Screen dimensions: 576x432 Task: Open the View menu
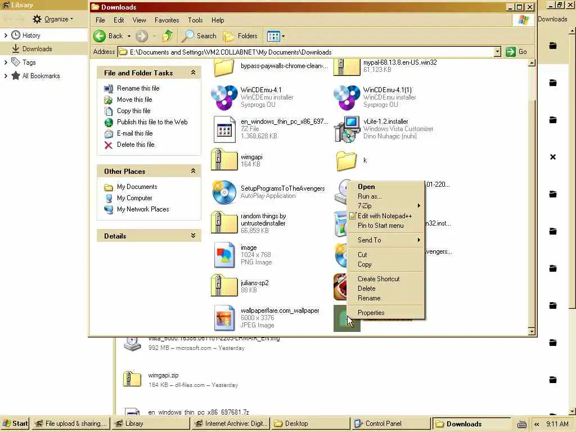139,20
